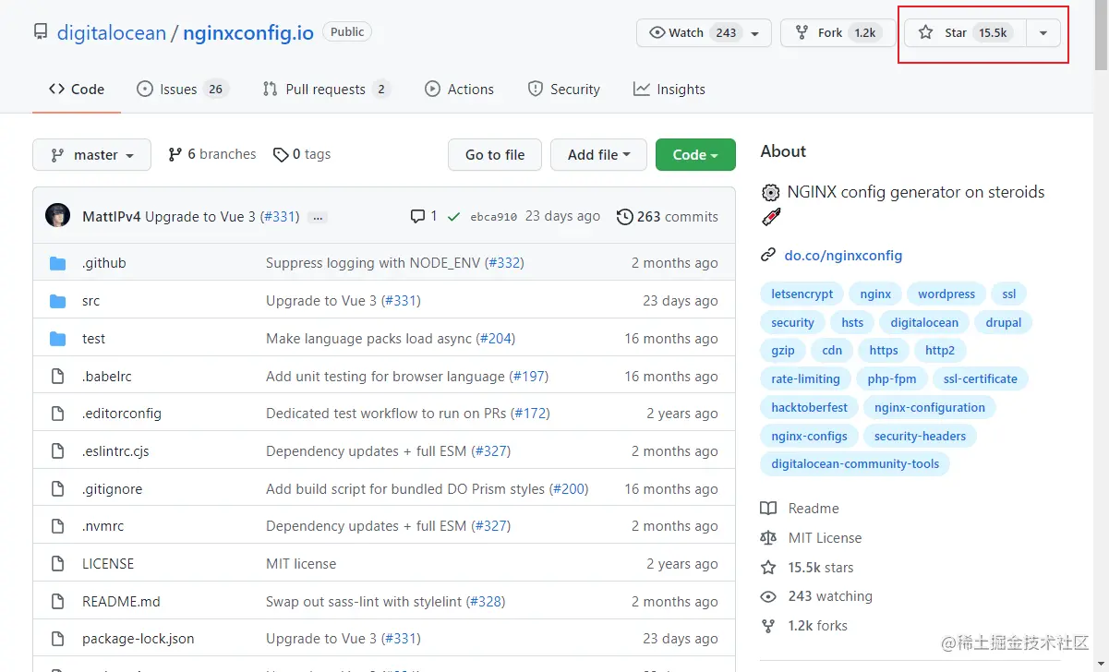The height and width of the screenshot is (672, 1109).
Task: Click the eye icon beside 243 watching
Action: click(768, 596)
